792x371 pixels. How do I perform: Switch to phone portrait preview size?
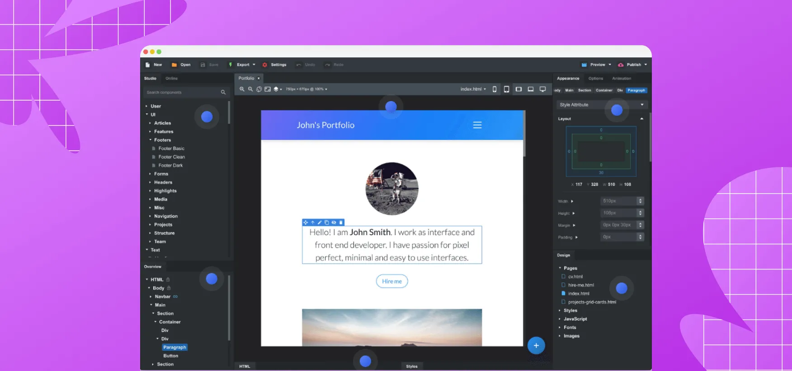(x=495, y=89)
